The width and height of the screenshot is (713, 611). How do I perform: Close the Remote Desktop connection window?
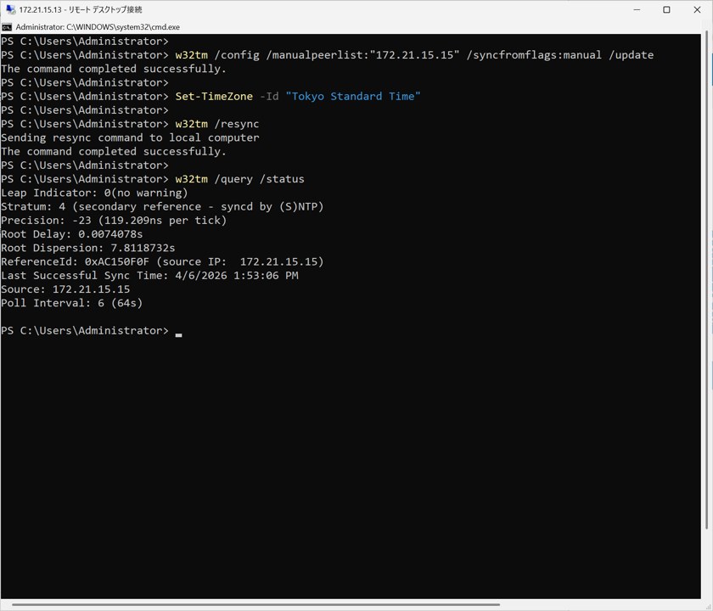(x=697, y=9)
